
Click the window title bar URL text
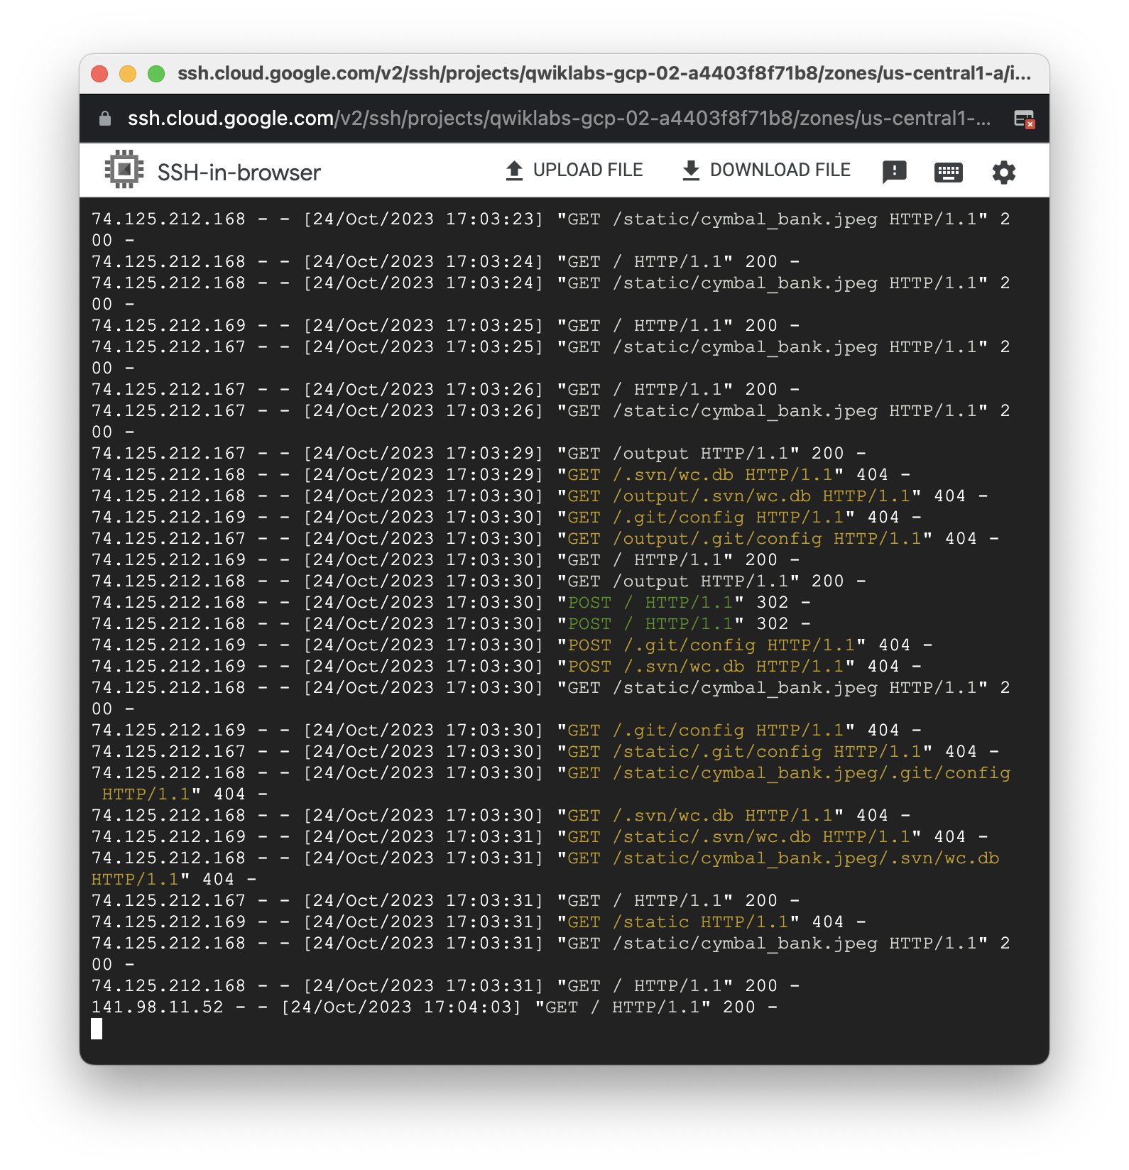pos(604,73)
